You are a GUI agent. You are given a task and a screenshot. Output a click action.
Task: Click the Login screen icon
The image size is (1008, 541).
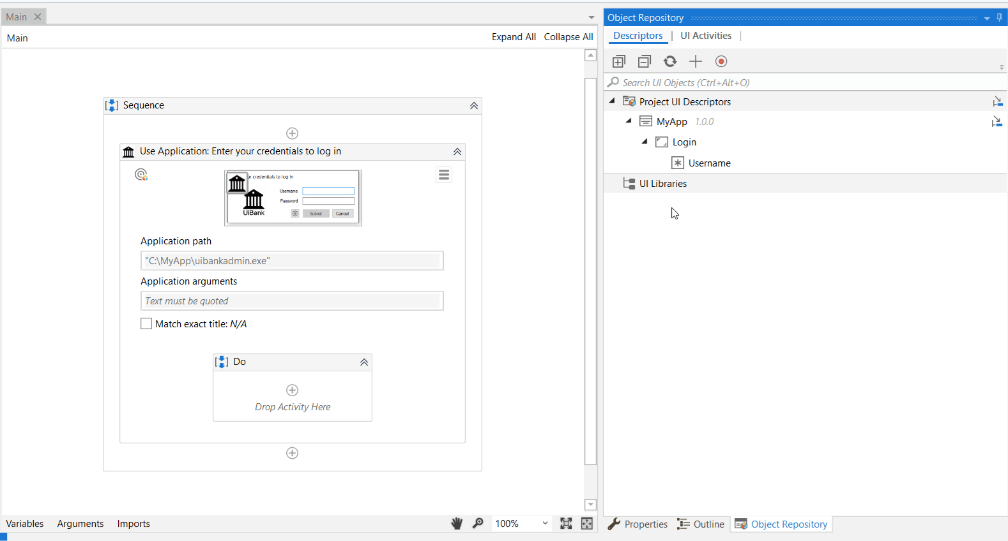click(x=662, y=142)
